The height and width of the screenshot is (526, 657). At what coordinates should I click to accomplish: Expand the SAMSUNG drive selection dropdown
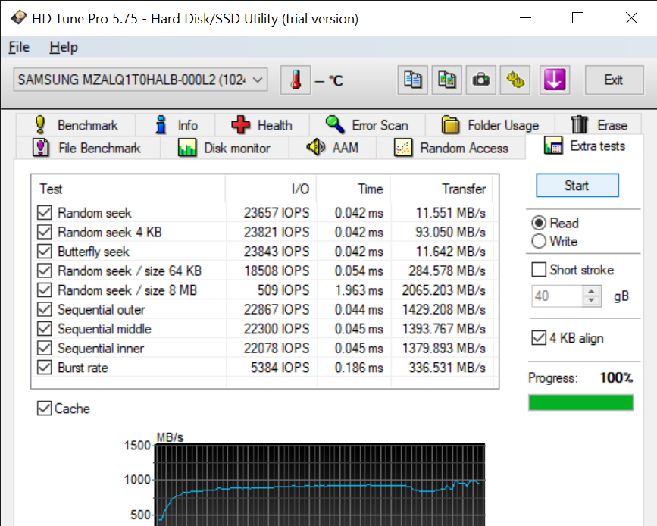point(258,80)
